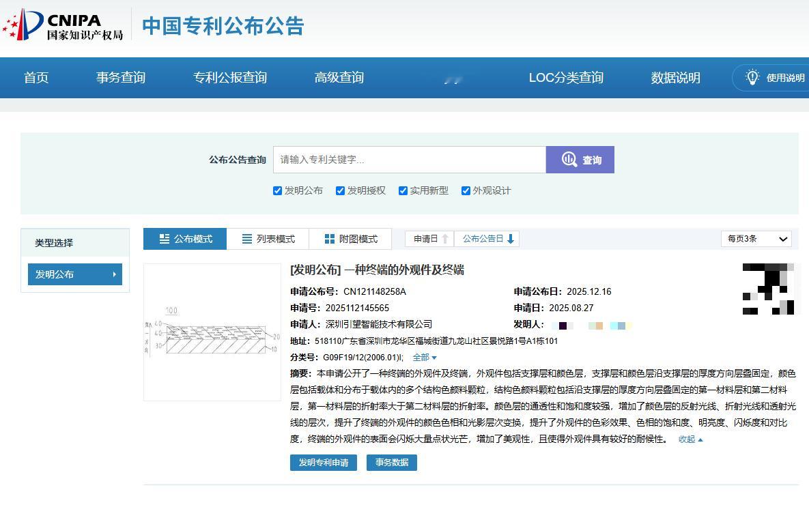Click the address line starting 518110广东省深圳市
This screenshot has width=809, height=520.
click(436, 341)
